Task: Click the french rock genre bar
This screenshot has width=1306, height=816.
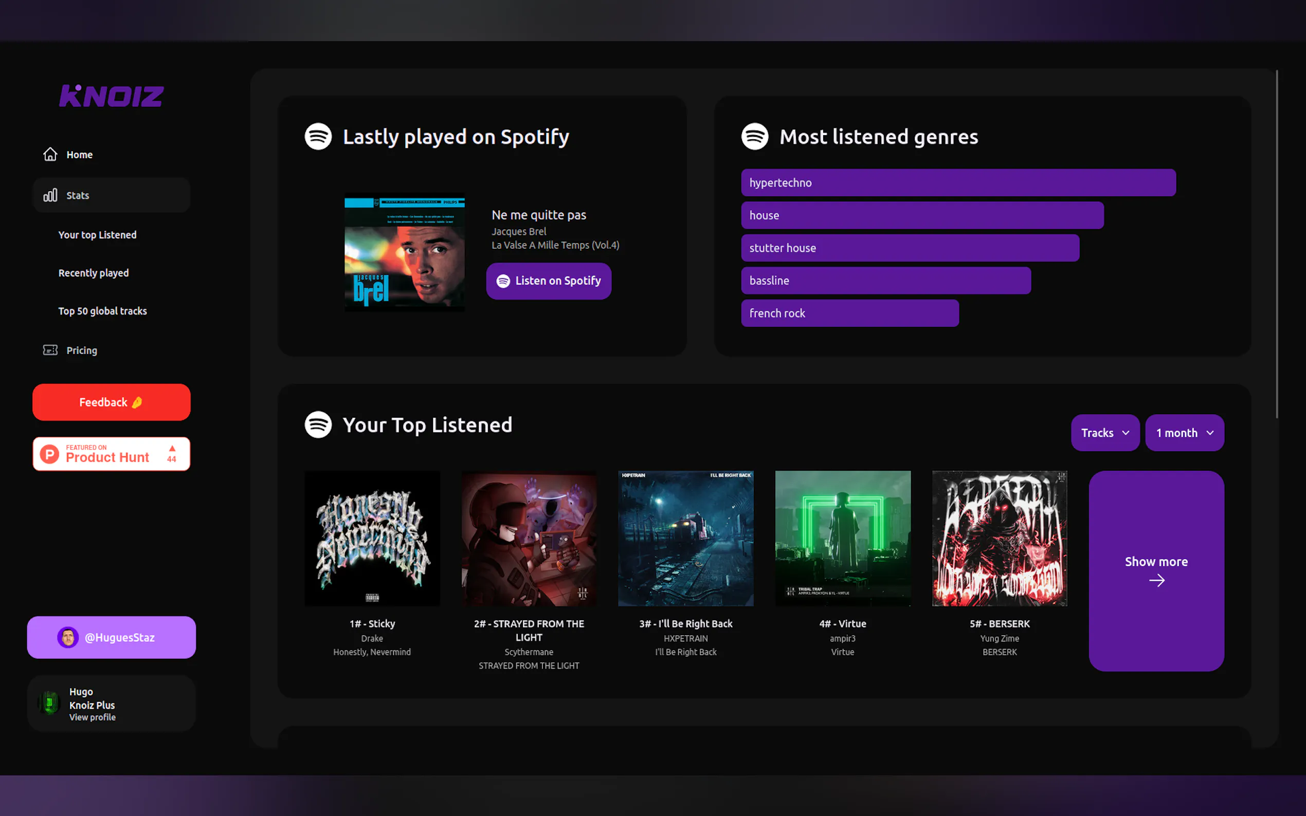Action: [x=850, y=313]
